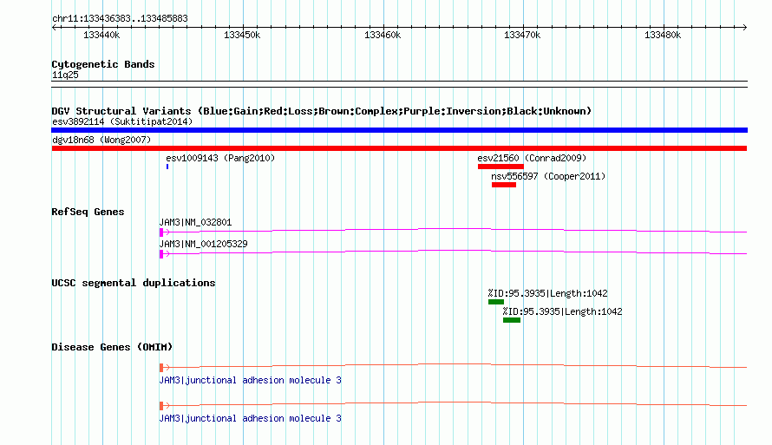The image size is (772, 445).
Task: Open the dgv18n68 (Wong2007) label
Action: pos(101,140)
